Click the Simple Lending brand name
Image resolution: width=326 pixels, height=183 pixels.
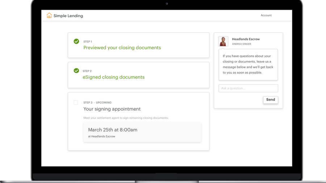(68, 16)
